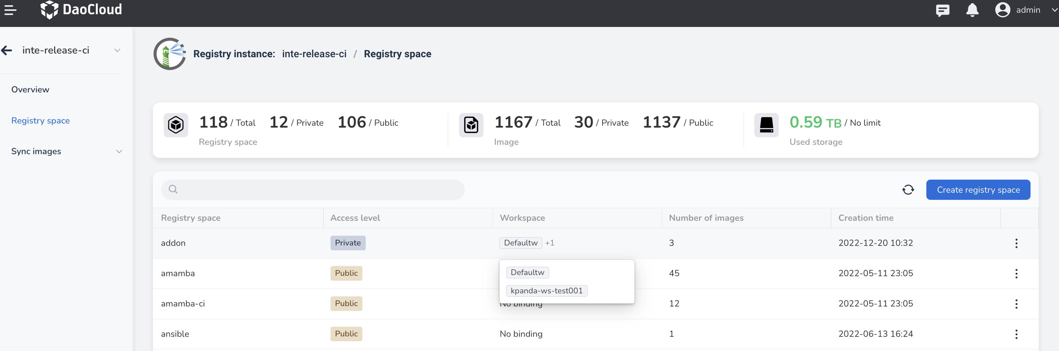The image size is (1059, 351).
Task: Click Defaultw in the workspace popup
Action: point(528,272)
